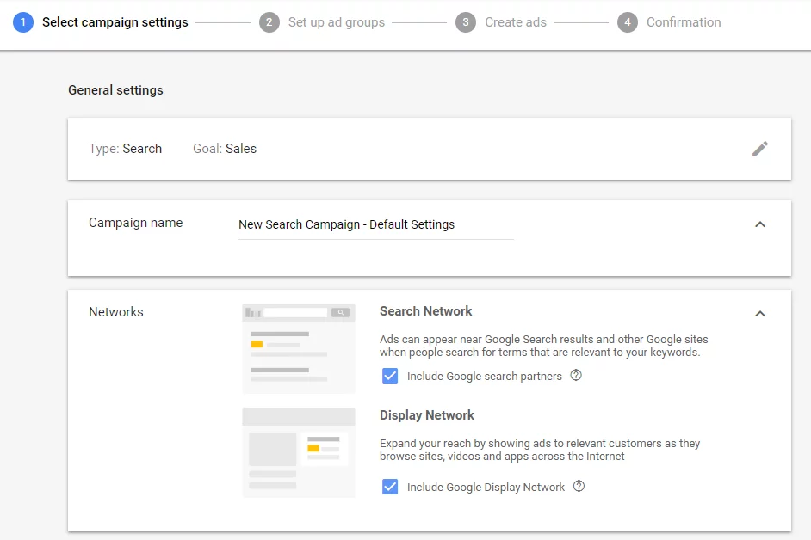This screenshot has width=811, height=540.
Task: Click the help icon beside Google search partners
Action: (x=576, y=376)
